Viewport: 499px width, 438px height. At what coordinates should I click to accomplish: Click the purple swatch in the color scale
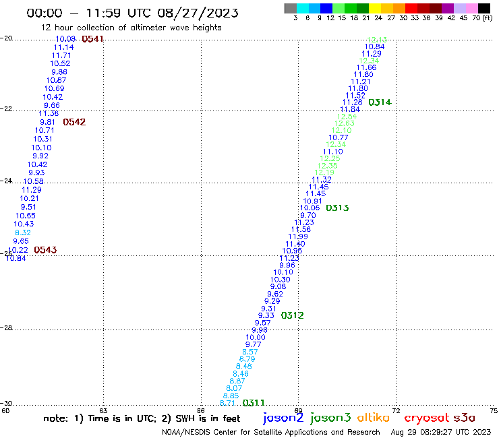coord(448,8)
